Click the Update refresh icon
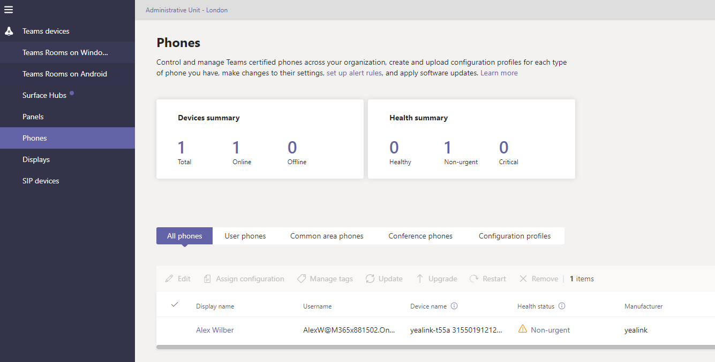 click(370, 279)
